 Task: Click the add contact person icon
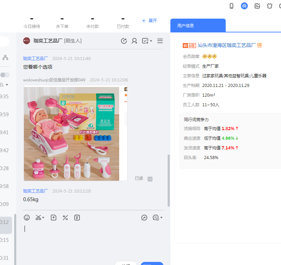(134, 41)
